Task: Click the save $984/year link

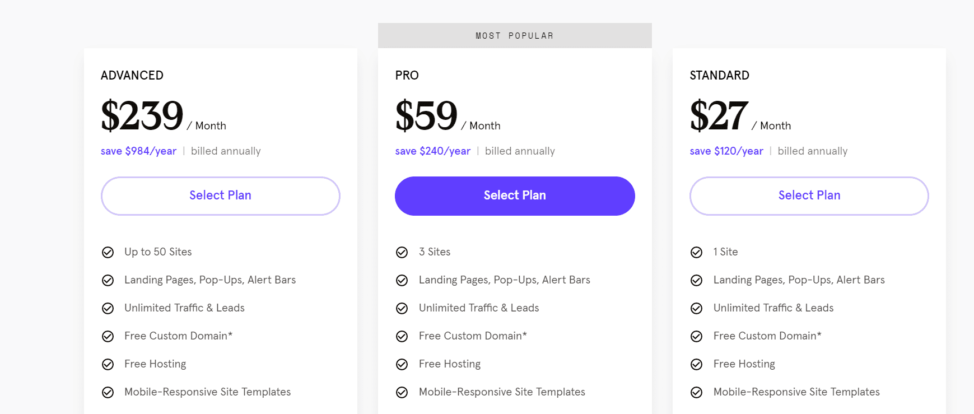Action: point(138,151)
